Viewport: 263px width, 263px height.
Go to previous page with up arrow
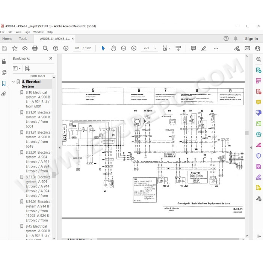click(56, 48)
